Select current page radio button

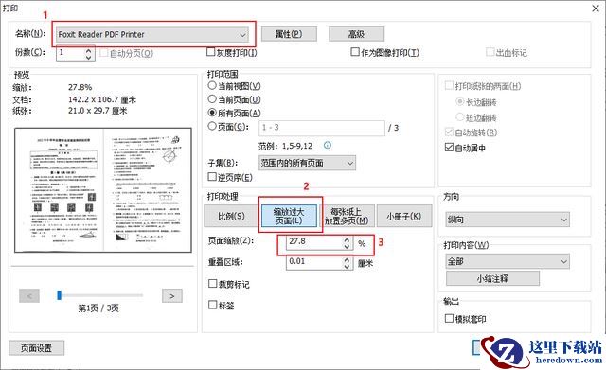click(x=212, y=99)
